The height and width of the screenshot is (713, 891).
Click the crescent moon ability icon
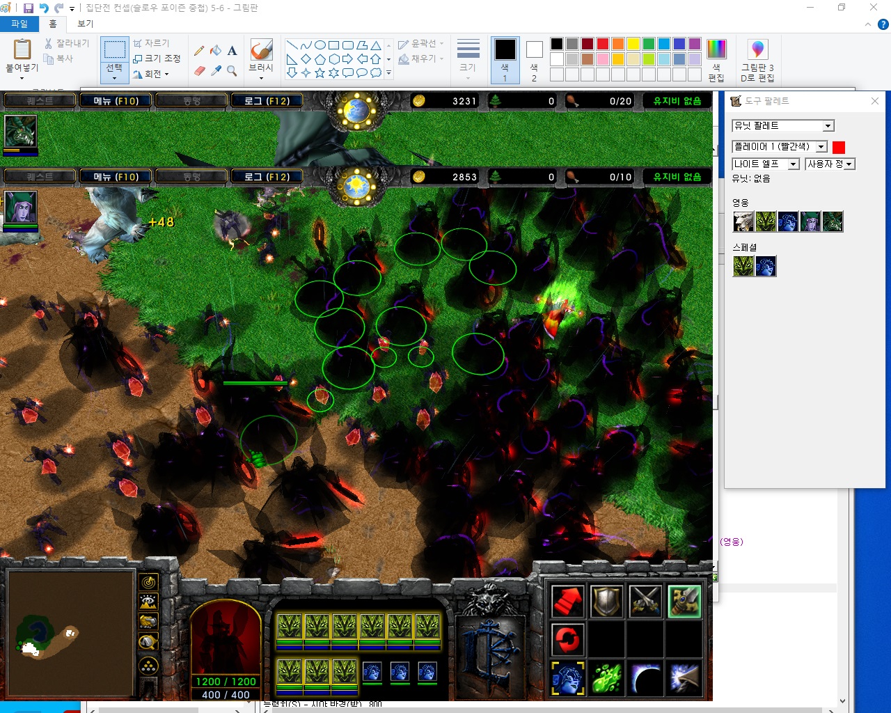click(645, 678)
